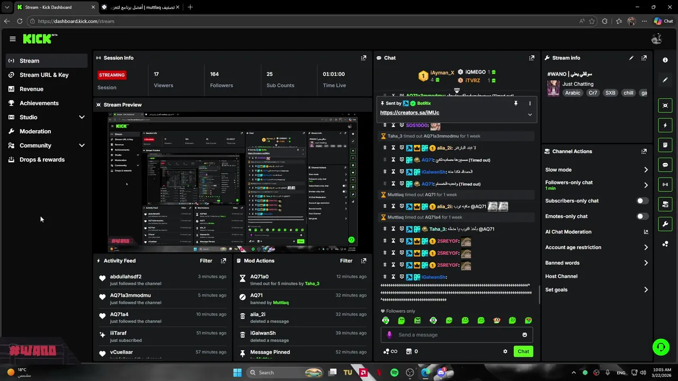Image resolution: width=678 pixels, height=381 pixels.
Task: Pop out the Chat panel
Action: (x=532, y=58)
